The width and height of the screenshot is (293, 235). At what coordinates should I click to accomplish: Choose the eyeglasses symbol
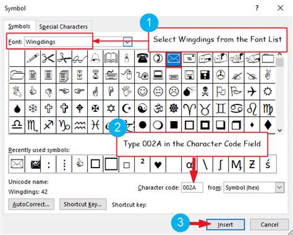coord(80,58)
